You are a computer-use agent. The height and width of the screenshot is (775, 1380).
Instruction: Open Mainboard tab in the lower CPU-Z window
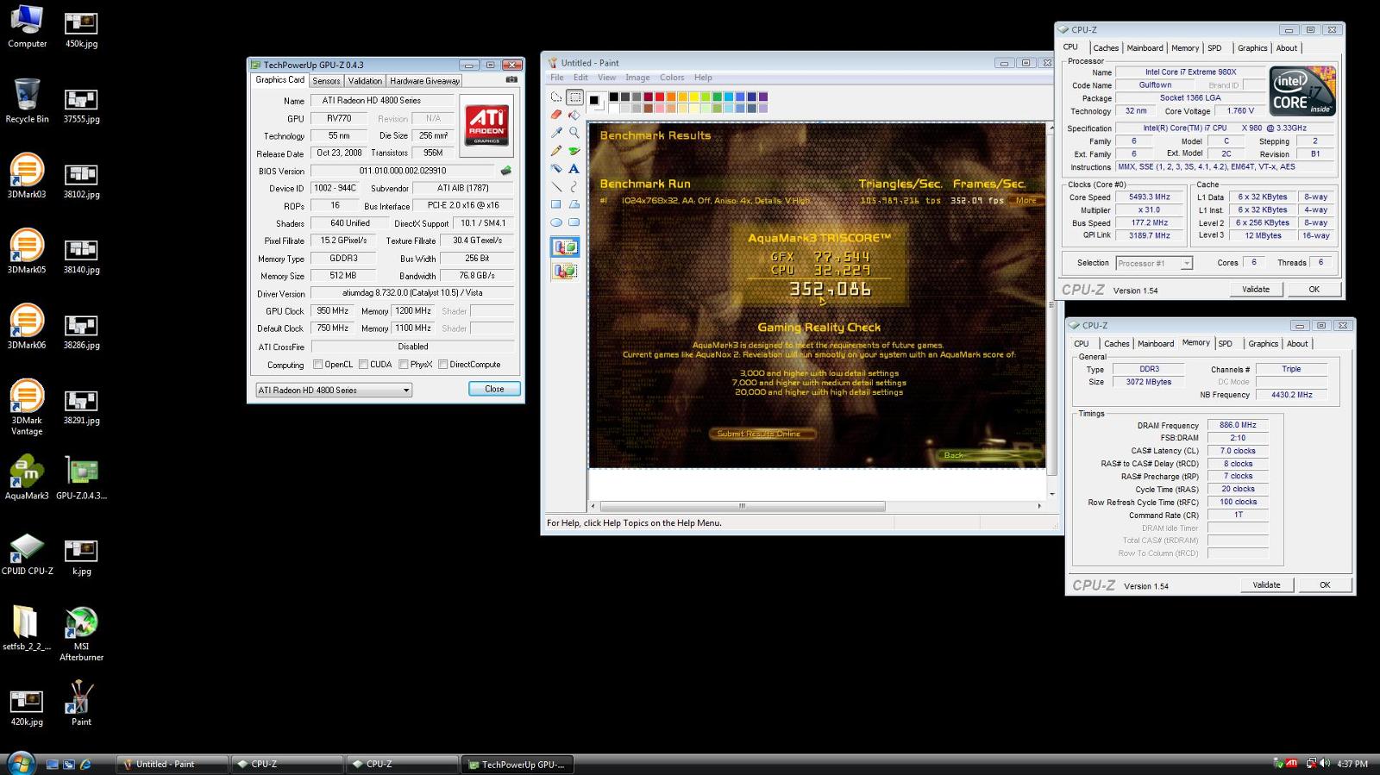pos(1156,344)
